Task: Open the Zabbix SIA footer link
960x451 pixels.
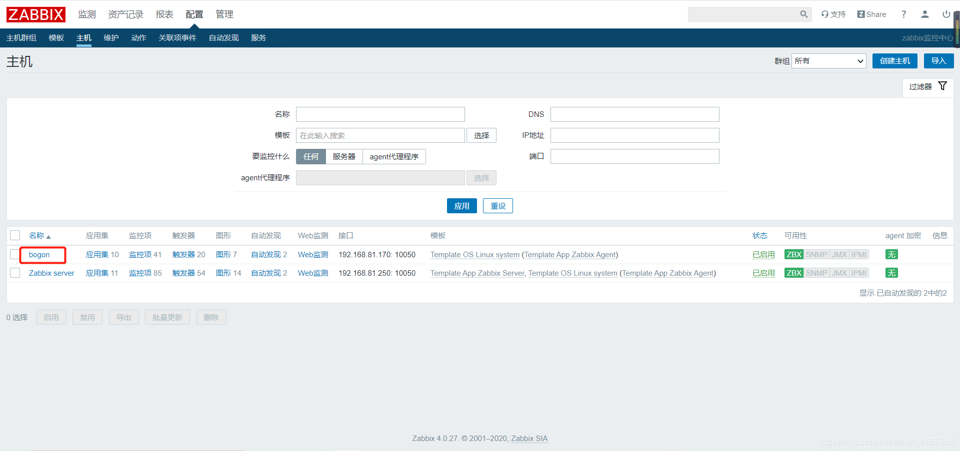Action: 529,439
